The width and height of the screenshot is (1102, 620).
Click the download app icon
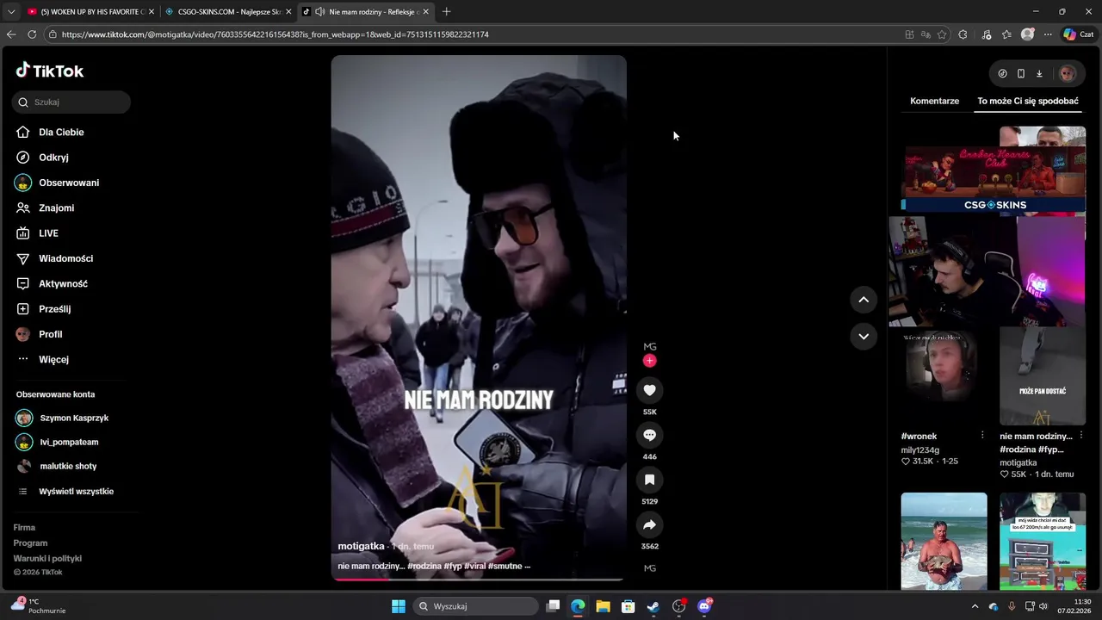pos(1039,73)
